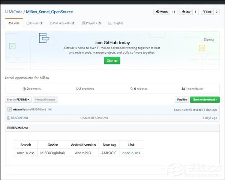Expand commit message ellipsis button
This screenshot has width=225, height=180.
click(49, 109)
